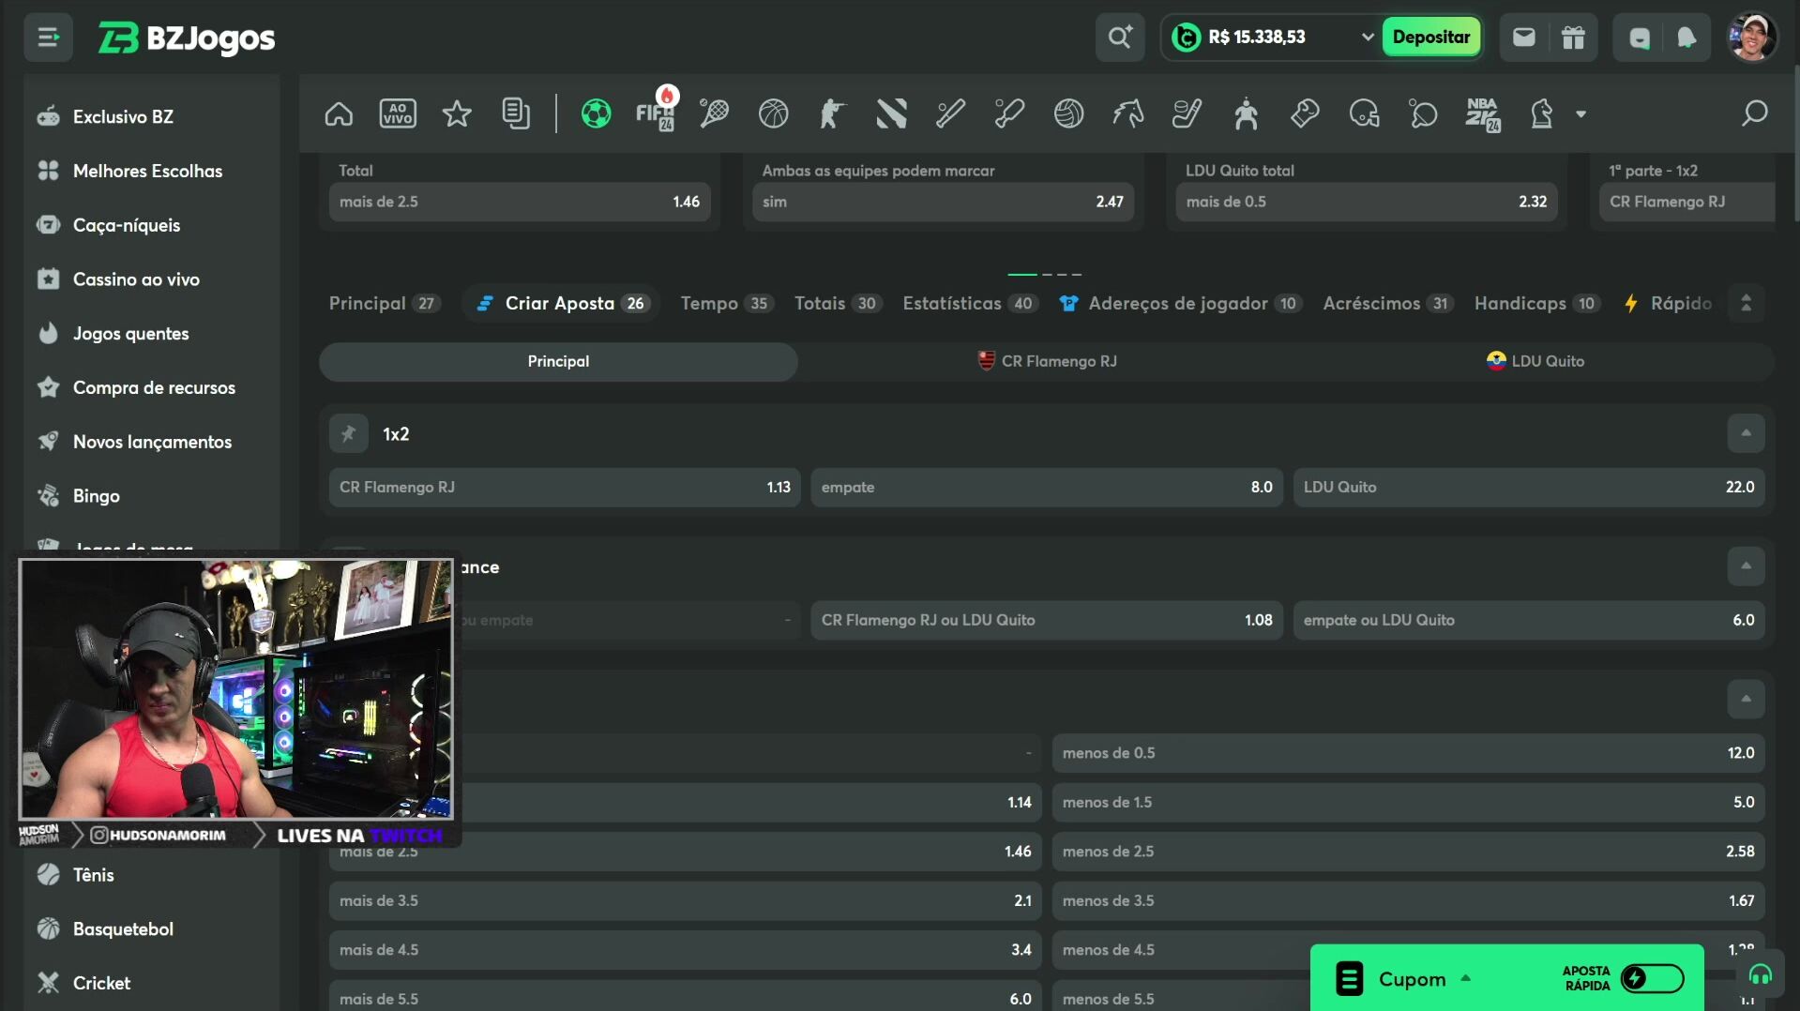Open the gift rewards icon
This screenshot has height=1011, width=1800.
(1573, 38)
